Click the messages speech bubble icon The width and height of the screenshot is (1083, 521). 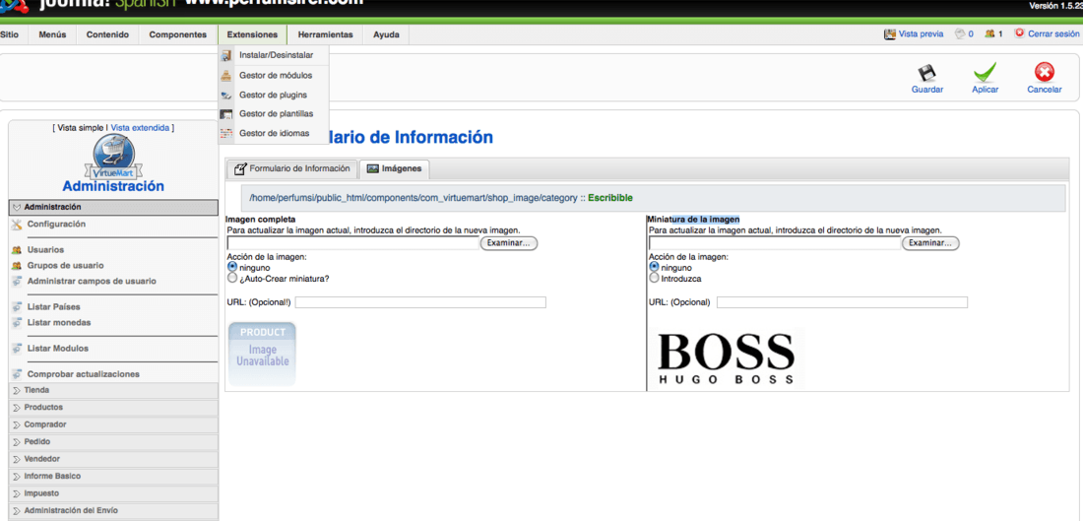[959, 33]
